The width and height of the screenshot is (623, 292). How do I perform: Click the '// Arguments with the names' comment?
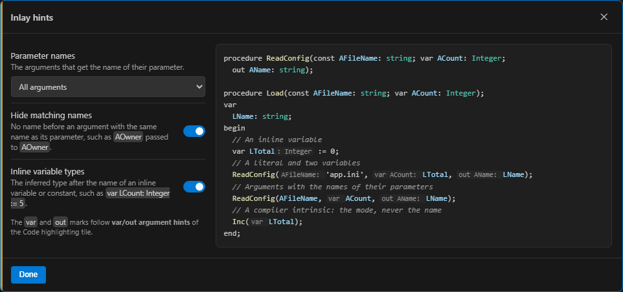[333, 186]
